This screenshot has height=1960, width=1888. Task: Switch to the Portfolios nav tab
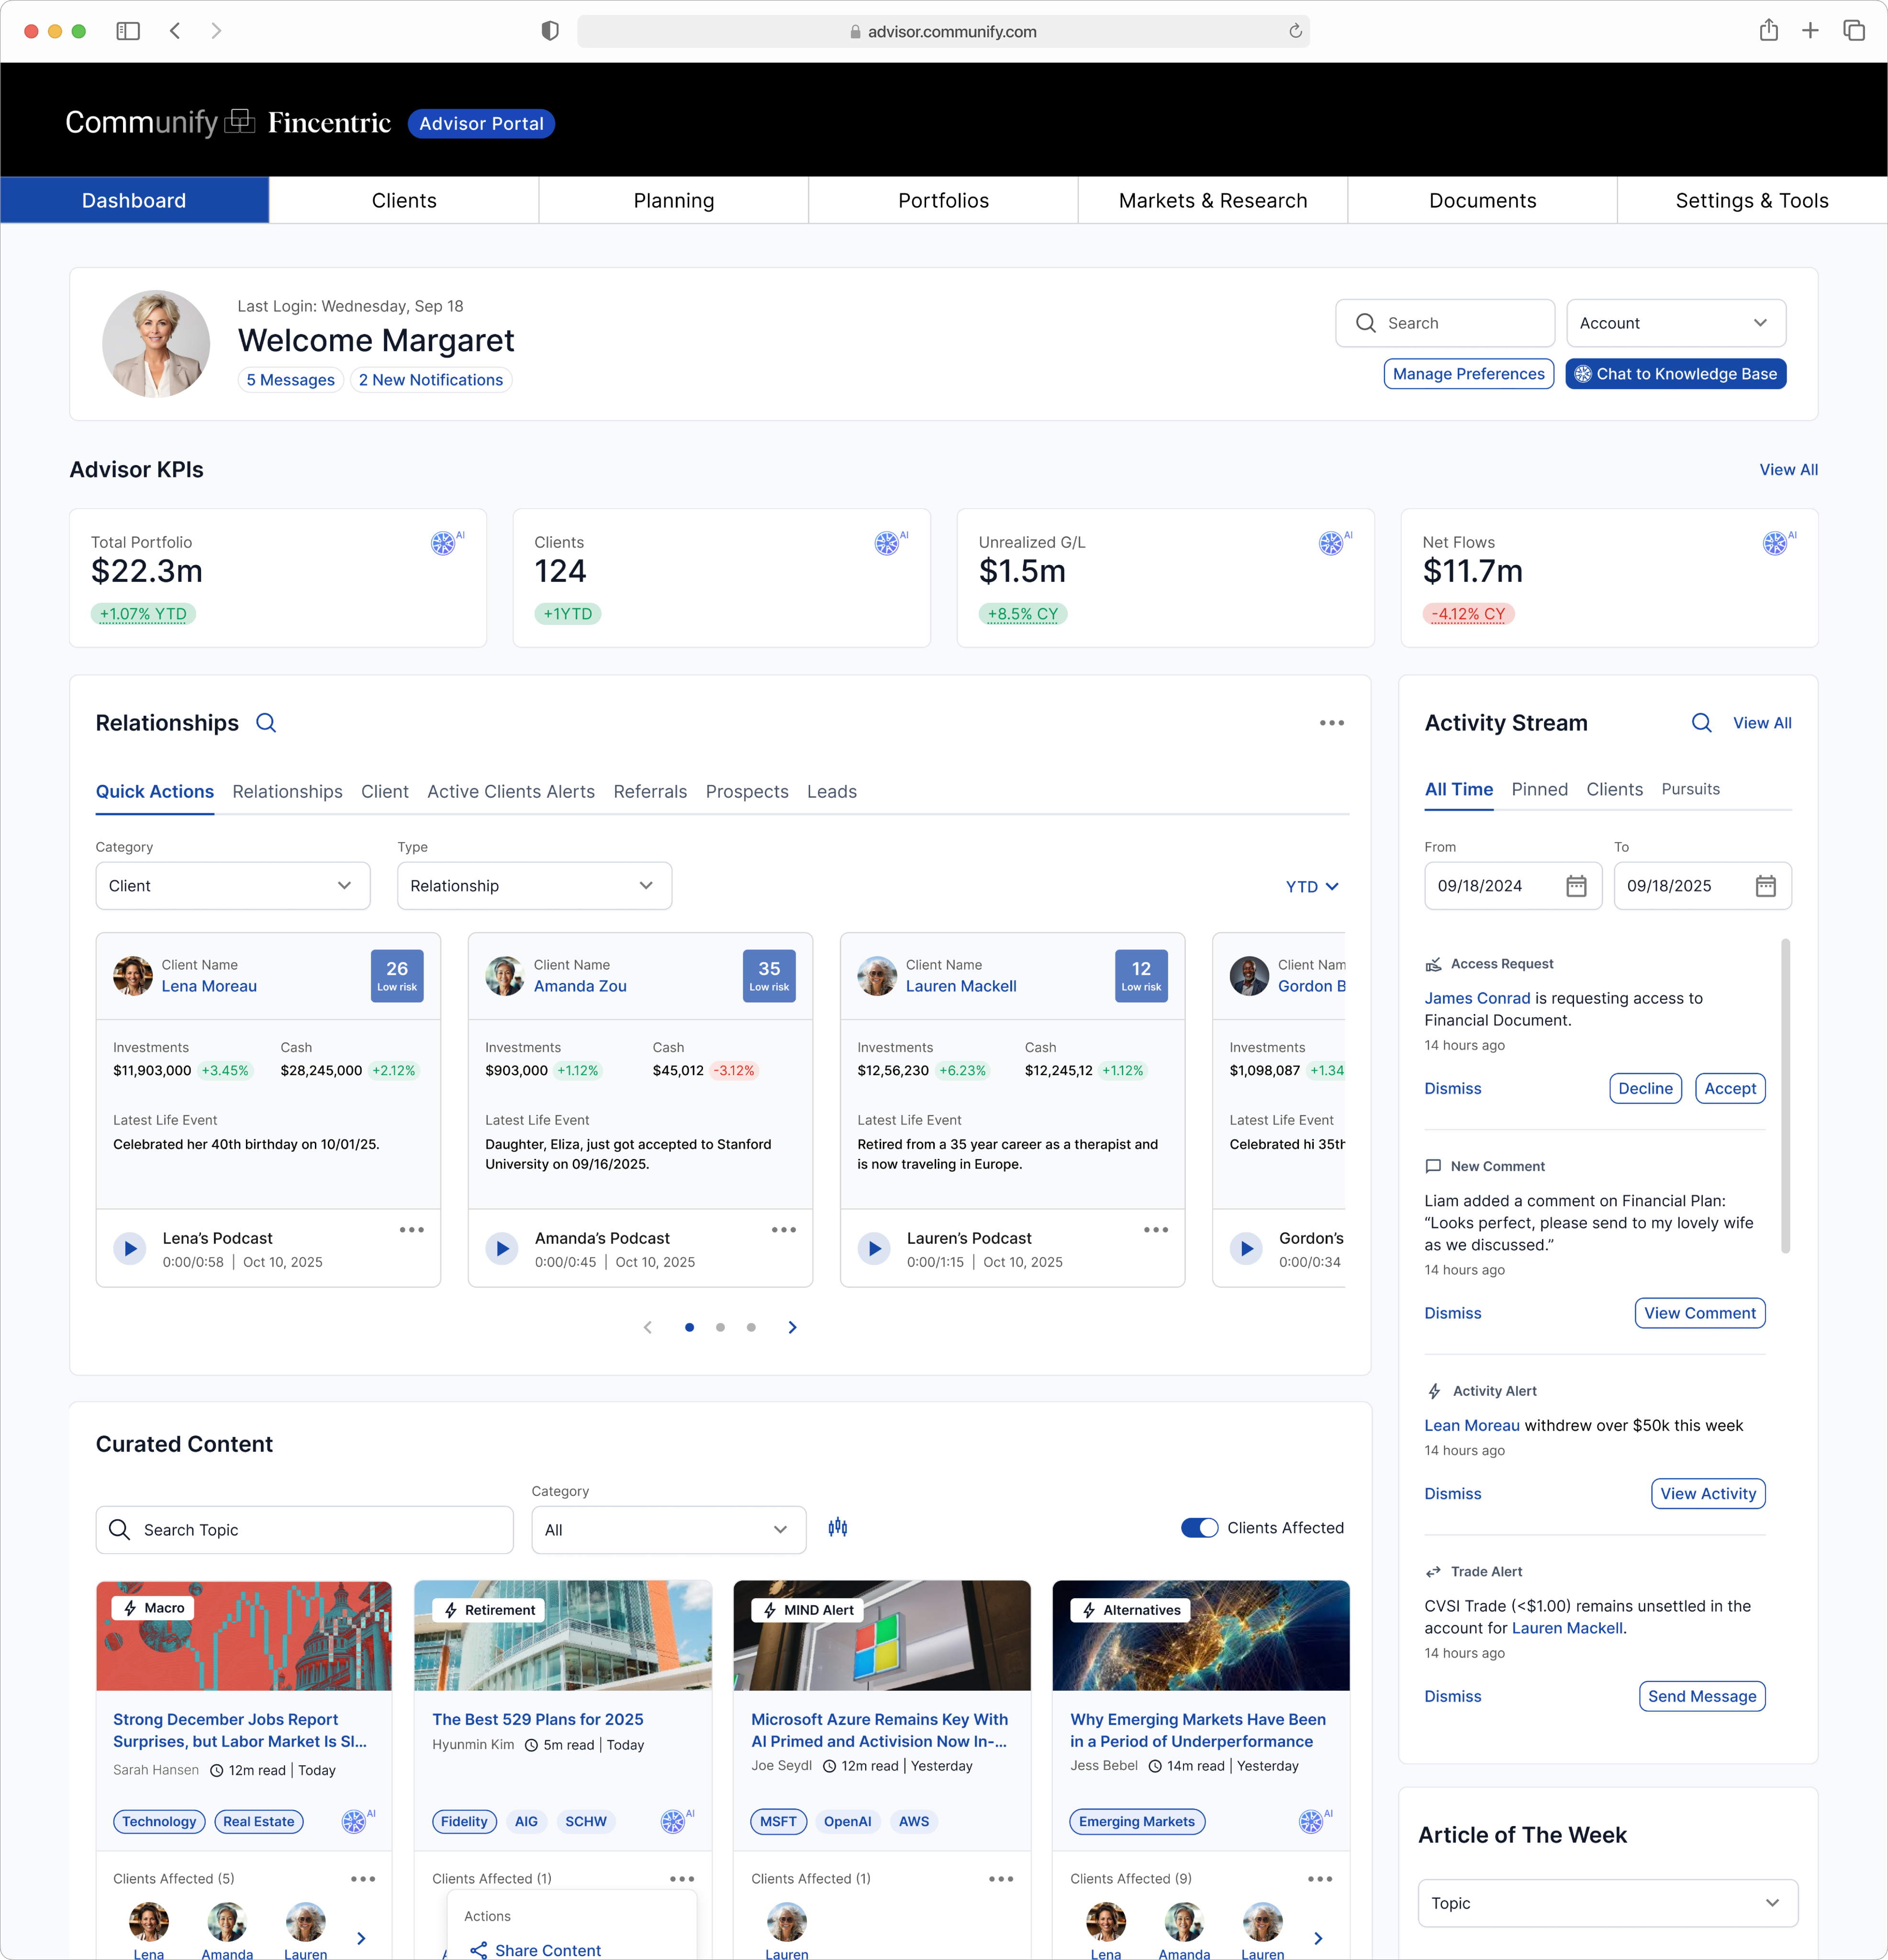click(943, 201)
